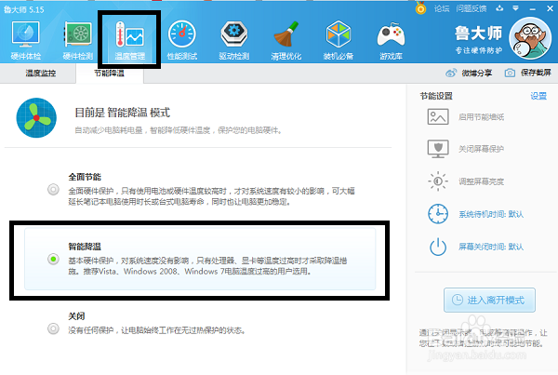Open the title bar dropdown menu arrow
Viewport: 558px width, 375px height.
[515, 8]
